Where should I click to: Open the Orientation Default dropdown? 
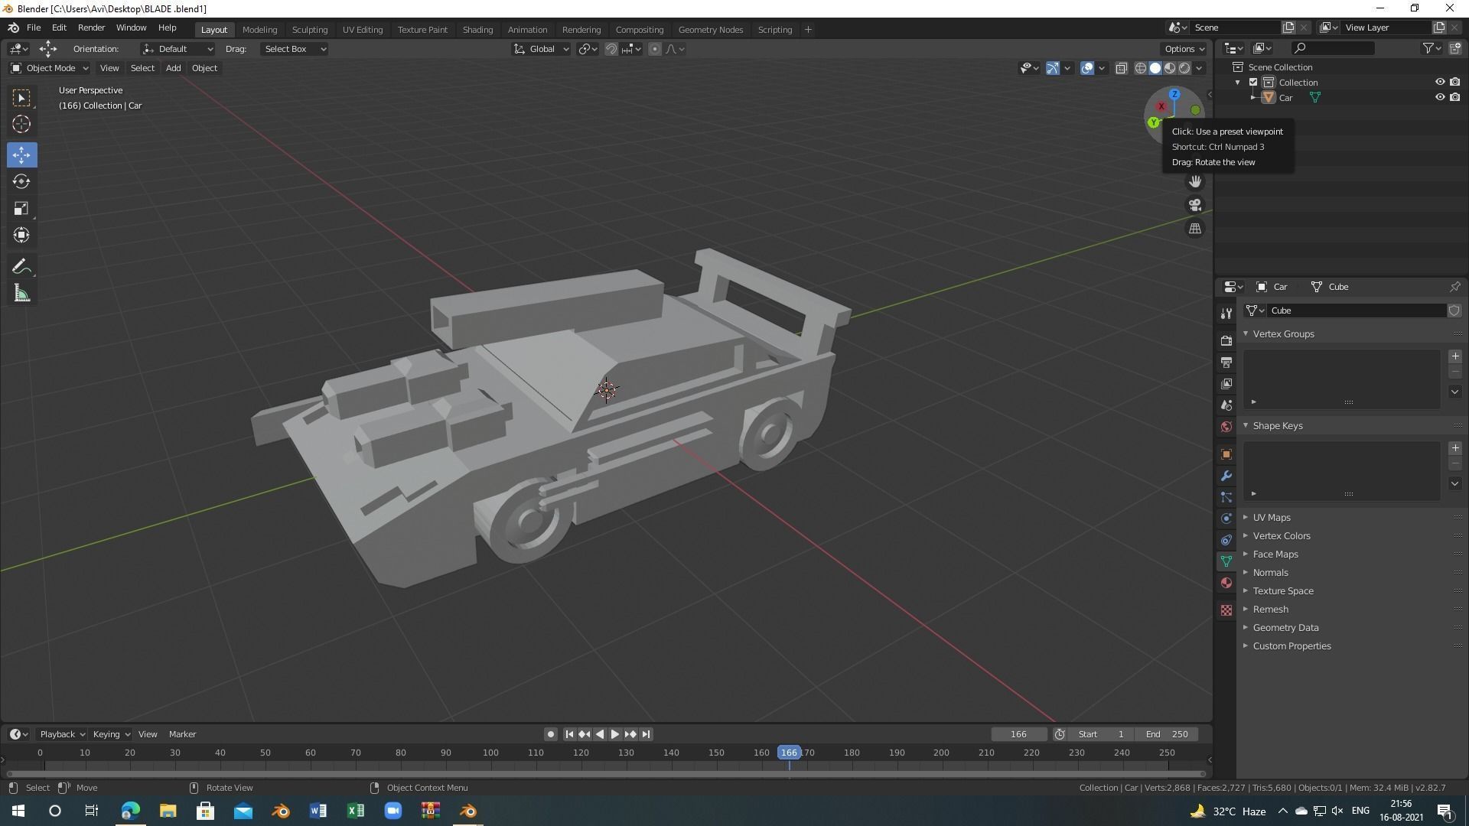(178, 49)
